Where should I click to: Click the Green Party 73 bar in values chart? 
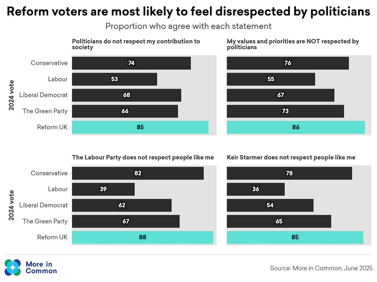click(x=285, y=111)
